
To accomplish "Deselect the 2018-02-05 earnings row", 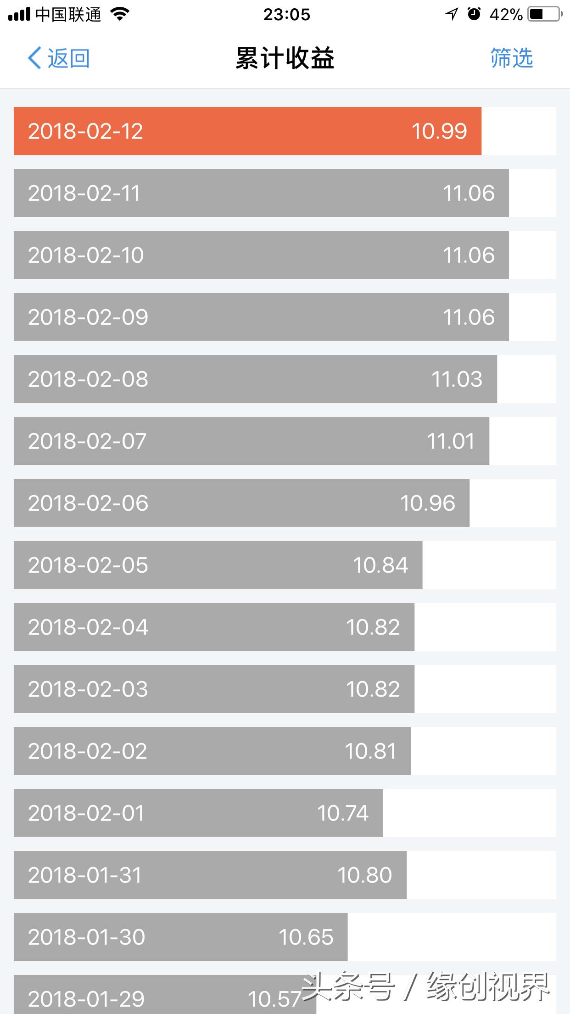I will pyautogui.click(x=218, y=565).
